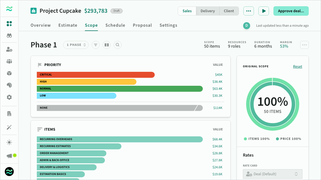Open the paint palette icon in sidebar

coord(9,85)
